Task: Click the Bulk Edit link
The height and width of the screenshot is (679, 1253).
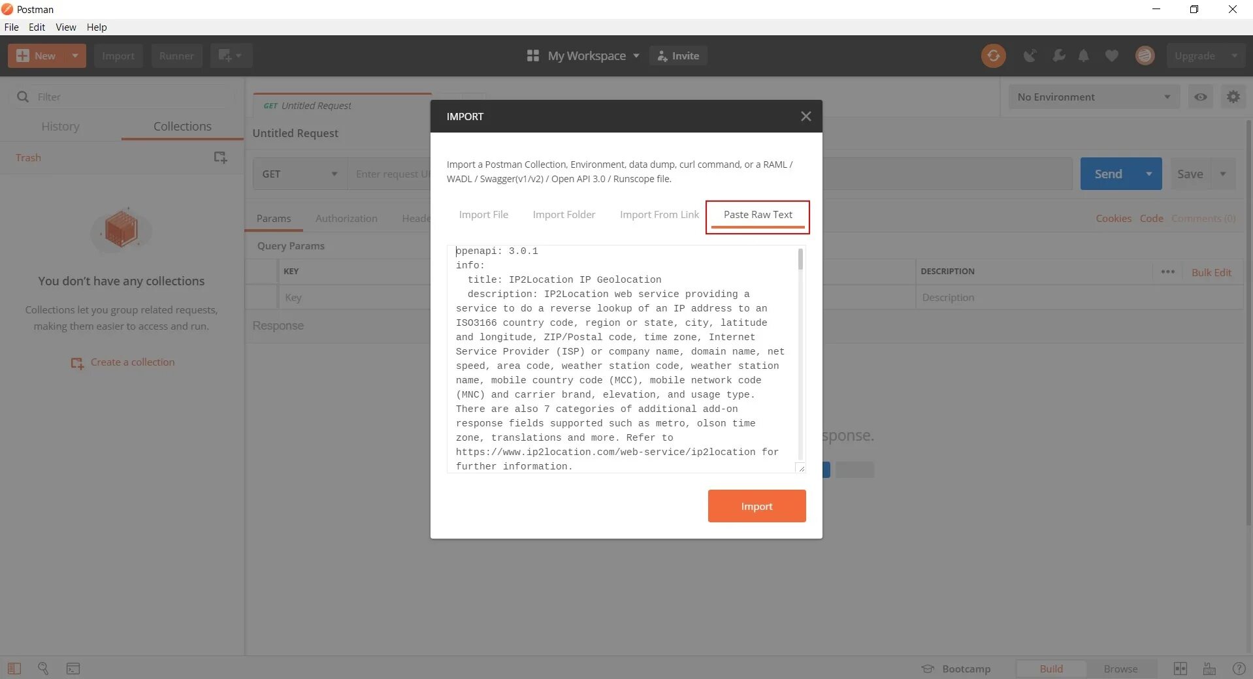Action: [1211, 272]
